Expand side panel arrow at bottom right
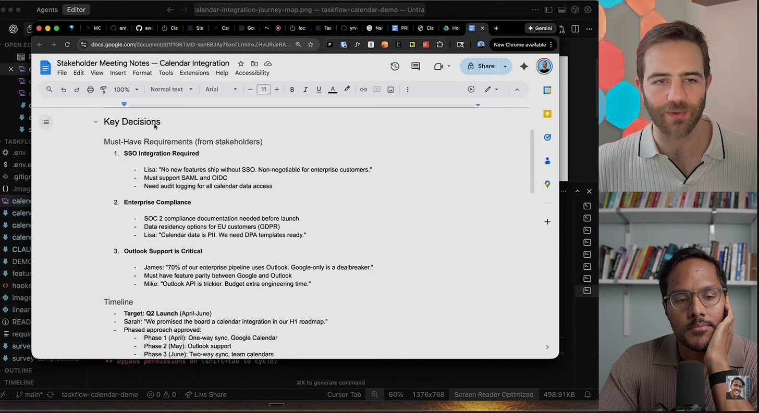Image resolution: width=759 pixels, height=413 pixels. [x=547, y=347]
